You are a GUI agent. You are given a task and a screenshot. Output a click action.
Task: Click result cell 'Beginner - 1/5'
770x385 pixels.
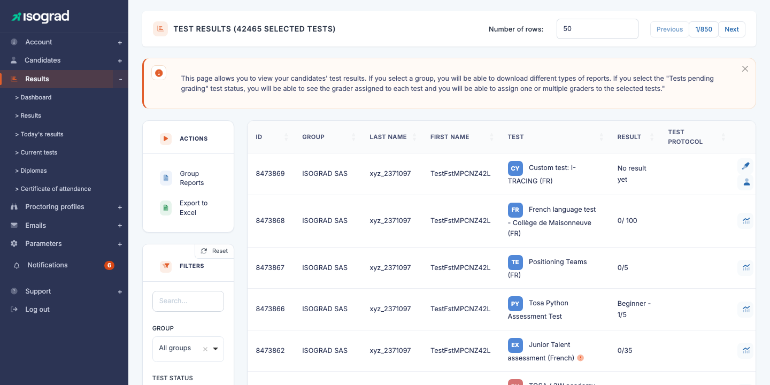click(634, 309)
